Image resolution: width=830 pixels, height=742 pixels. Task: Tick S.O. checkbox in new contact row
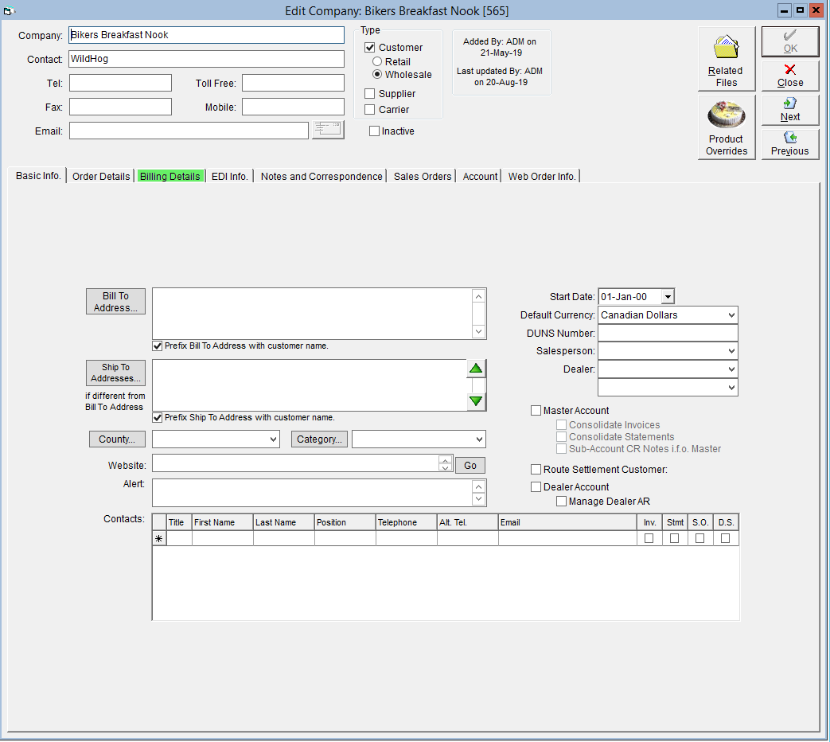699,538
